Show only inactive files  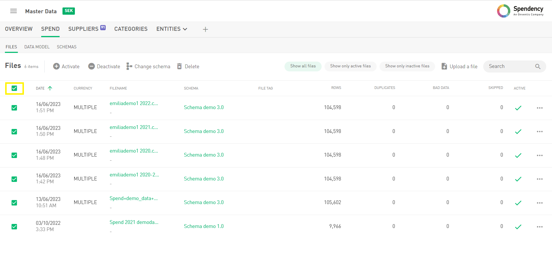(407, 66)
